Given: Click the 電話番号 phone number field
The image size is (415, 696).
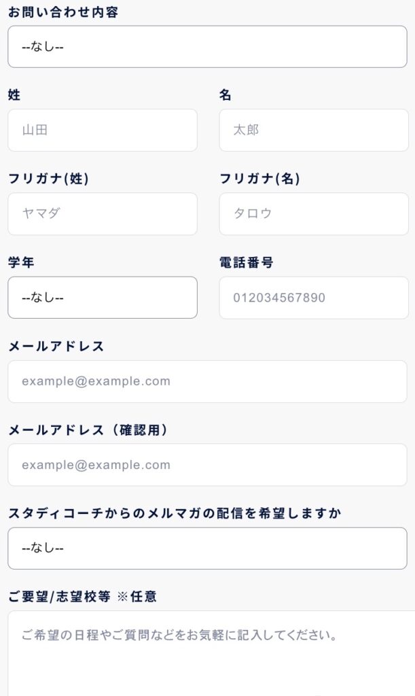Looking at the screenshot, I should click(313, 297).
